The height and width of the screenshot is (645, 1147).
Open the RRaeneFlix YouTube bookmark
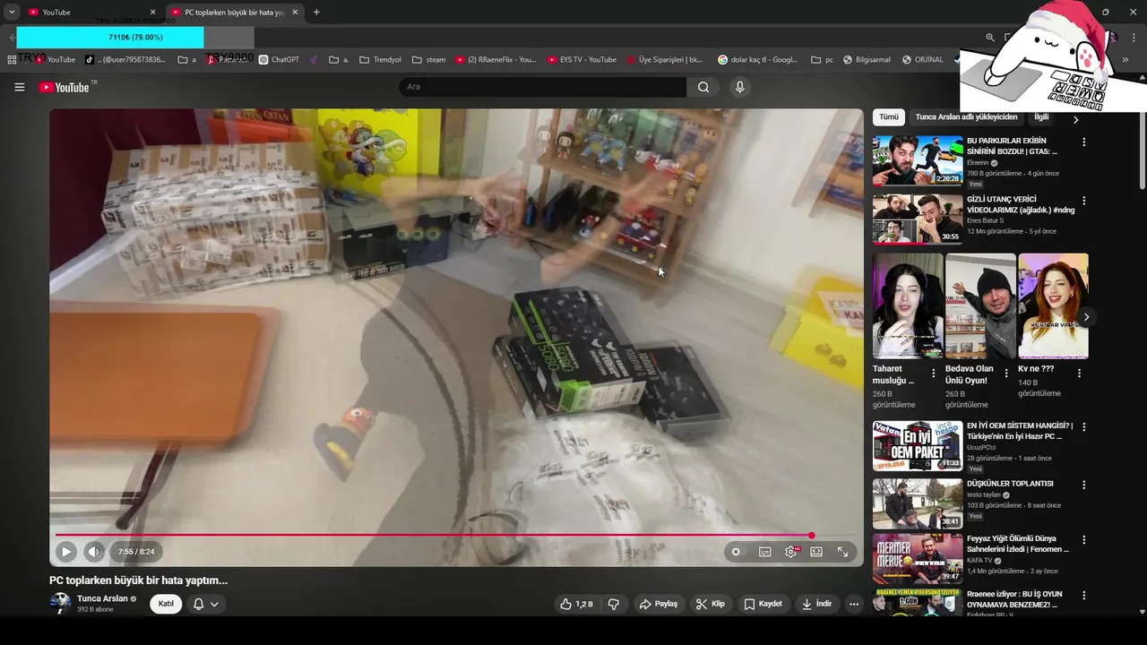pyautogui.click(x=496, y=60)
